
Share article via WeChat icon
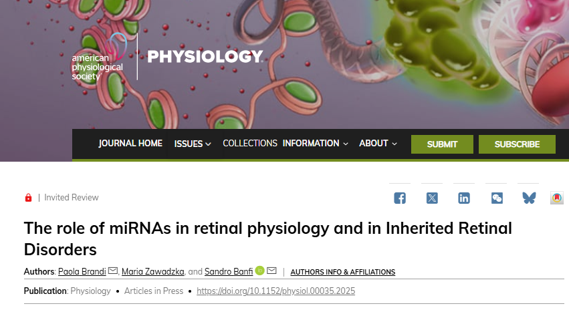coord(497,198)
